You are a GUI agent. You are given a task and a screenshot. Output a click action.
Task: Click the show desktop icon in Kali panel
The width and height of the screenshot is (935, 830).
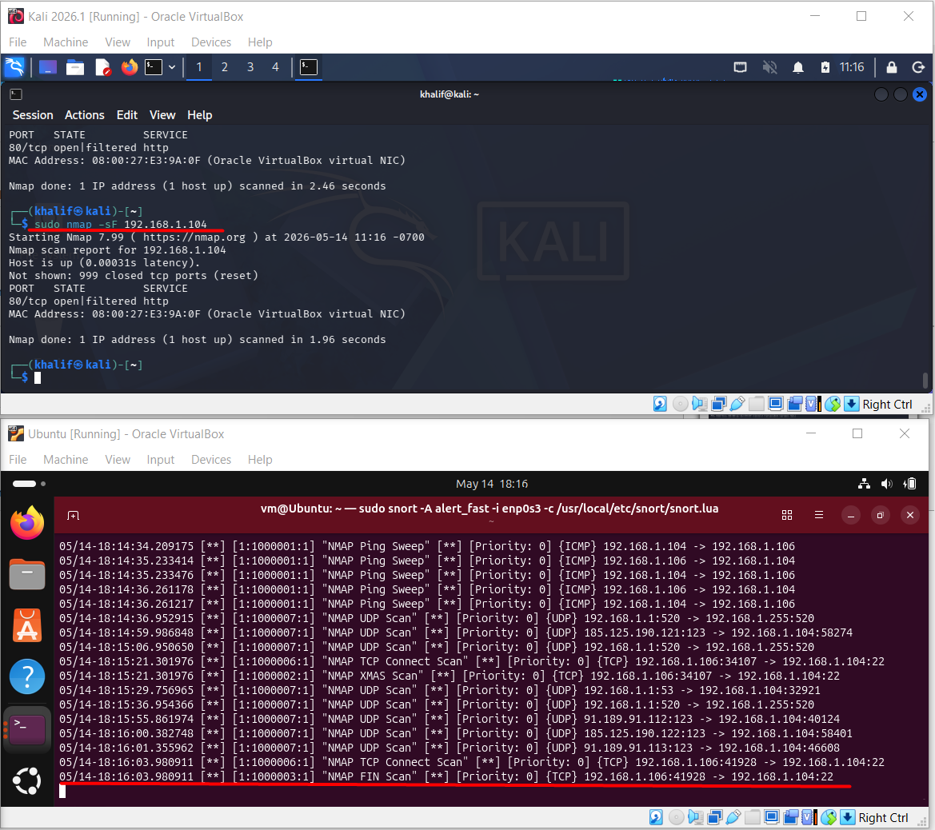tap(48, 67)
